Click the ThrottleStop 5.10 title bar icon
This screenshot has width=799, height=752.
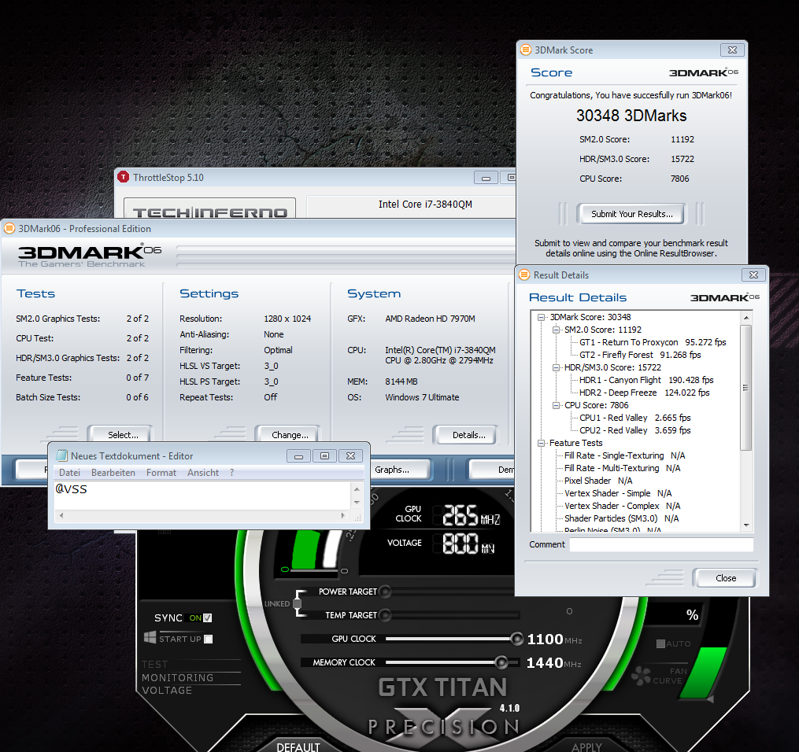(124, 177)
